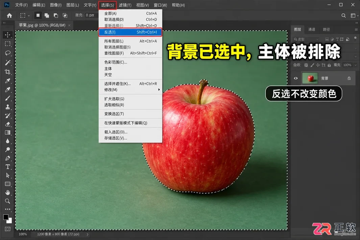The width and height of the screenshot is (360, 240).
Task: Select the 背景 layer apple thumbnail
Action: tap(310, 78)
